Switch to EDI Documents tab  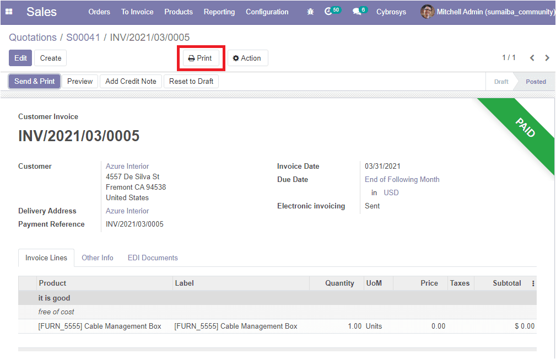(153, 258)
